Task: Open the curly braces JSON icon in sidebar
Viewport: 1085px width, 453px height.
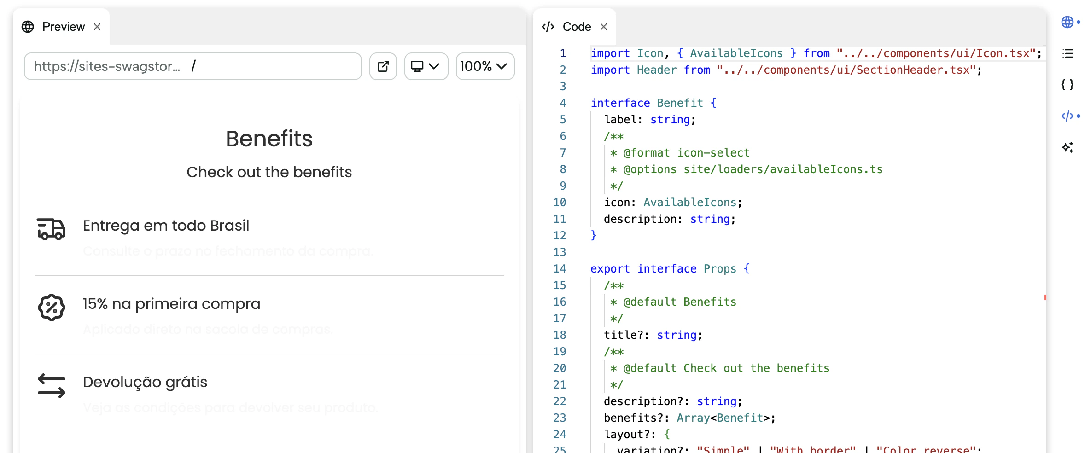Action: [1067, 85]
